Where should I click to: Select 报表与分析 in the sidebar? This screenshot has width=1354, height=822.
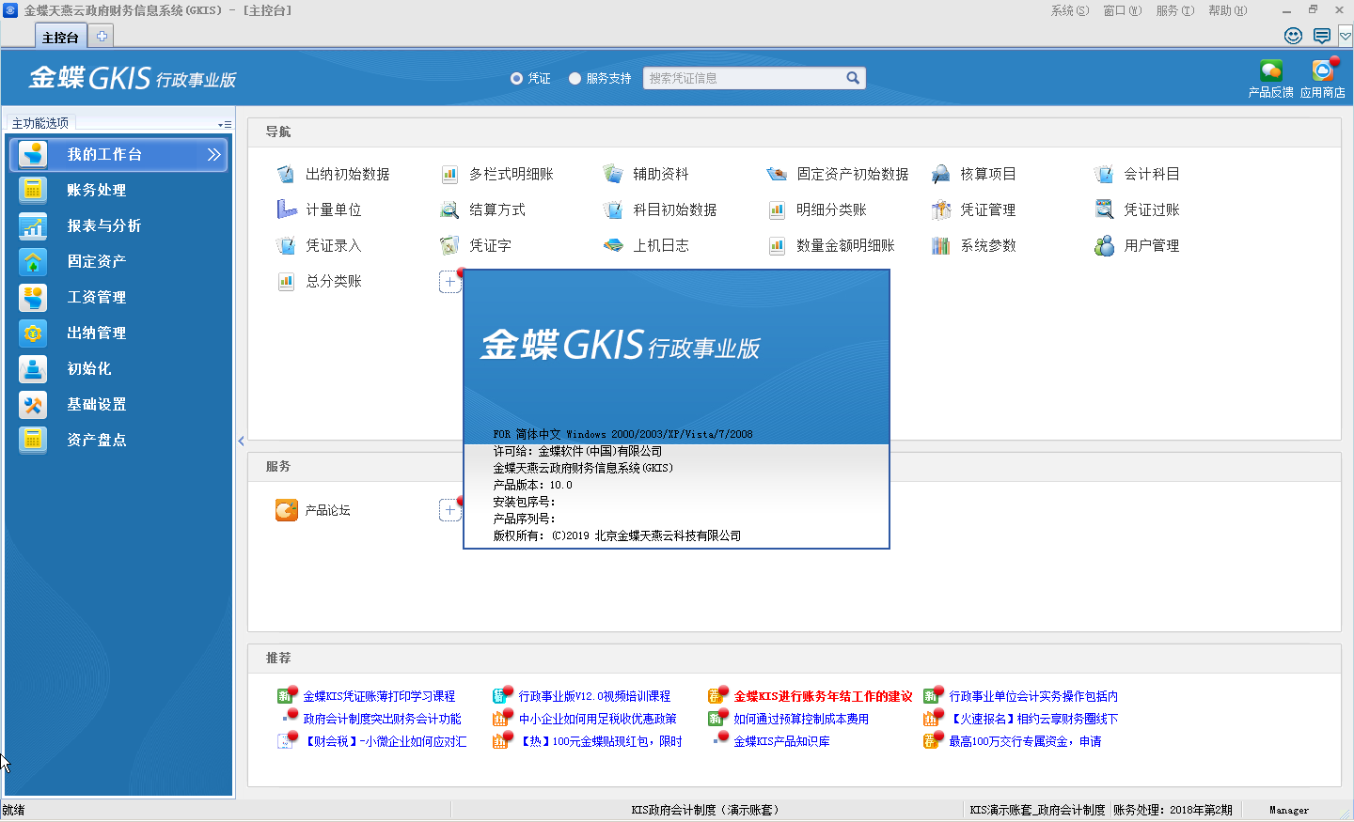(119, 225)
